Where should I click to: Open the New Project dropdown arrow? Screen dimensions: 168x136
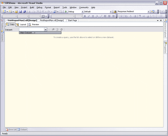pyautogui.click(x=7, y=12)
